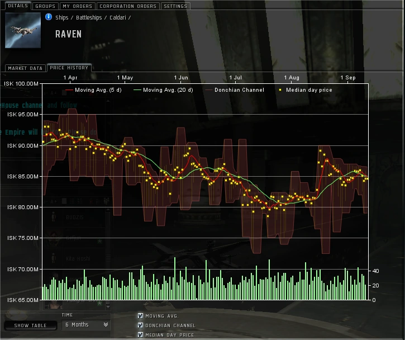This screenshot has height=340, width=405.
Task: Click the 1 Jul date marker
Action: 236,78
